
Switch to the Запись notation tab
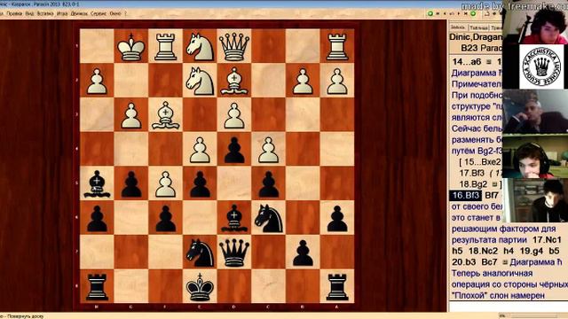click(458, 27)
